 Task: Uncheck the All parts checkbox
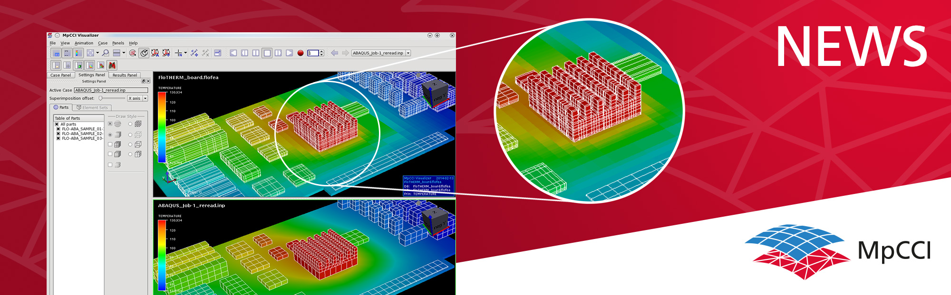pyautogui.click(x=57, y=124)
